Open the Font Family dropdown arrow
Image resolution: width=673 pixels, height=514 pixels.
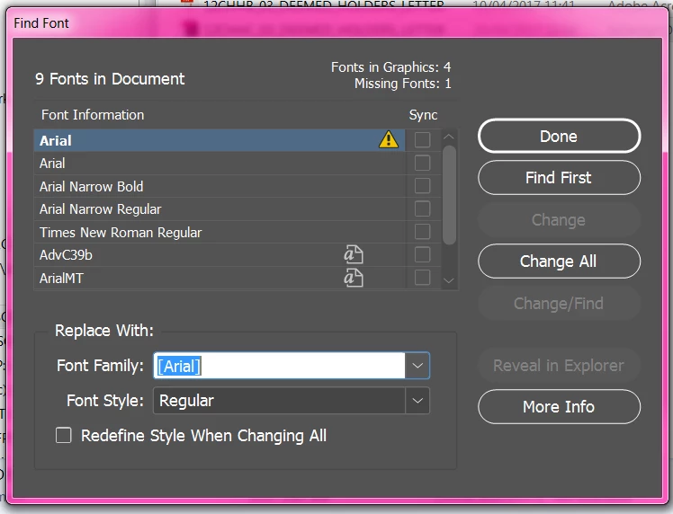[417, 366]
